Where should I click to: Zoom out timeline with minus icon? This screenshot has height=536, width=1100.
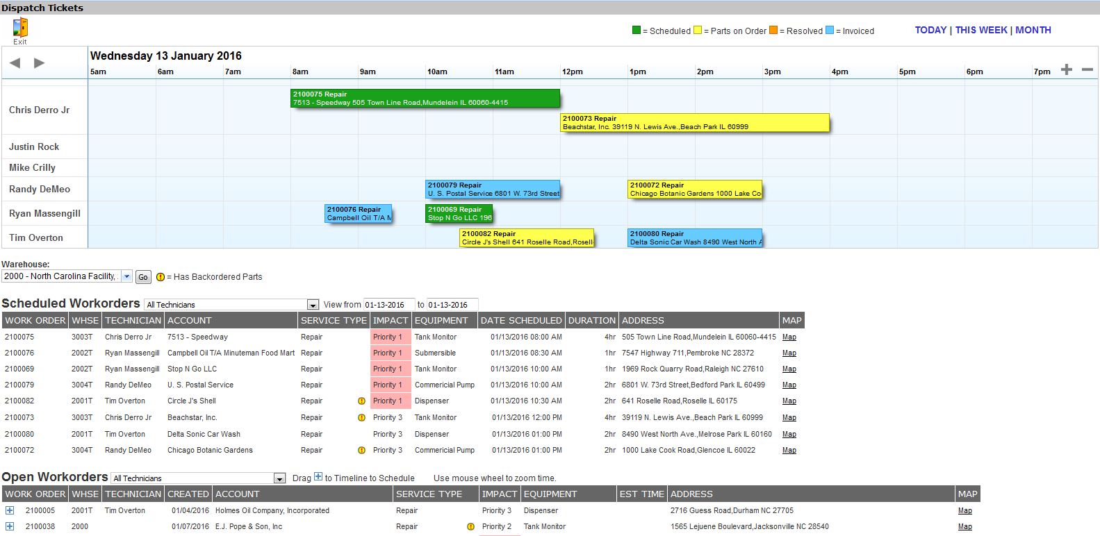1087,69
